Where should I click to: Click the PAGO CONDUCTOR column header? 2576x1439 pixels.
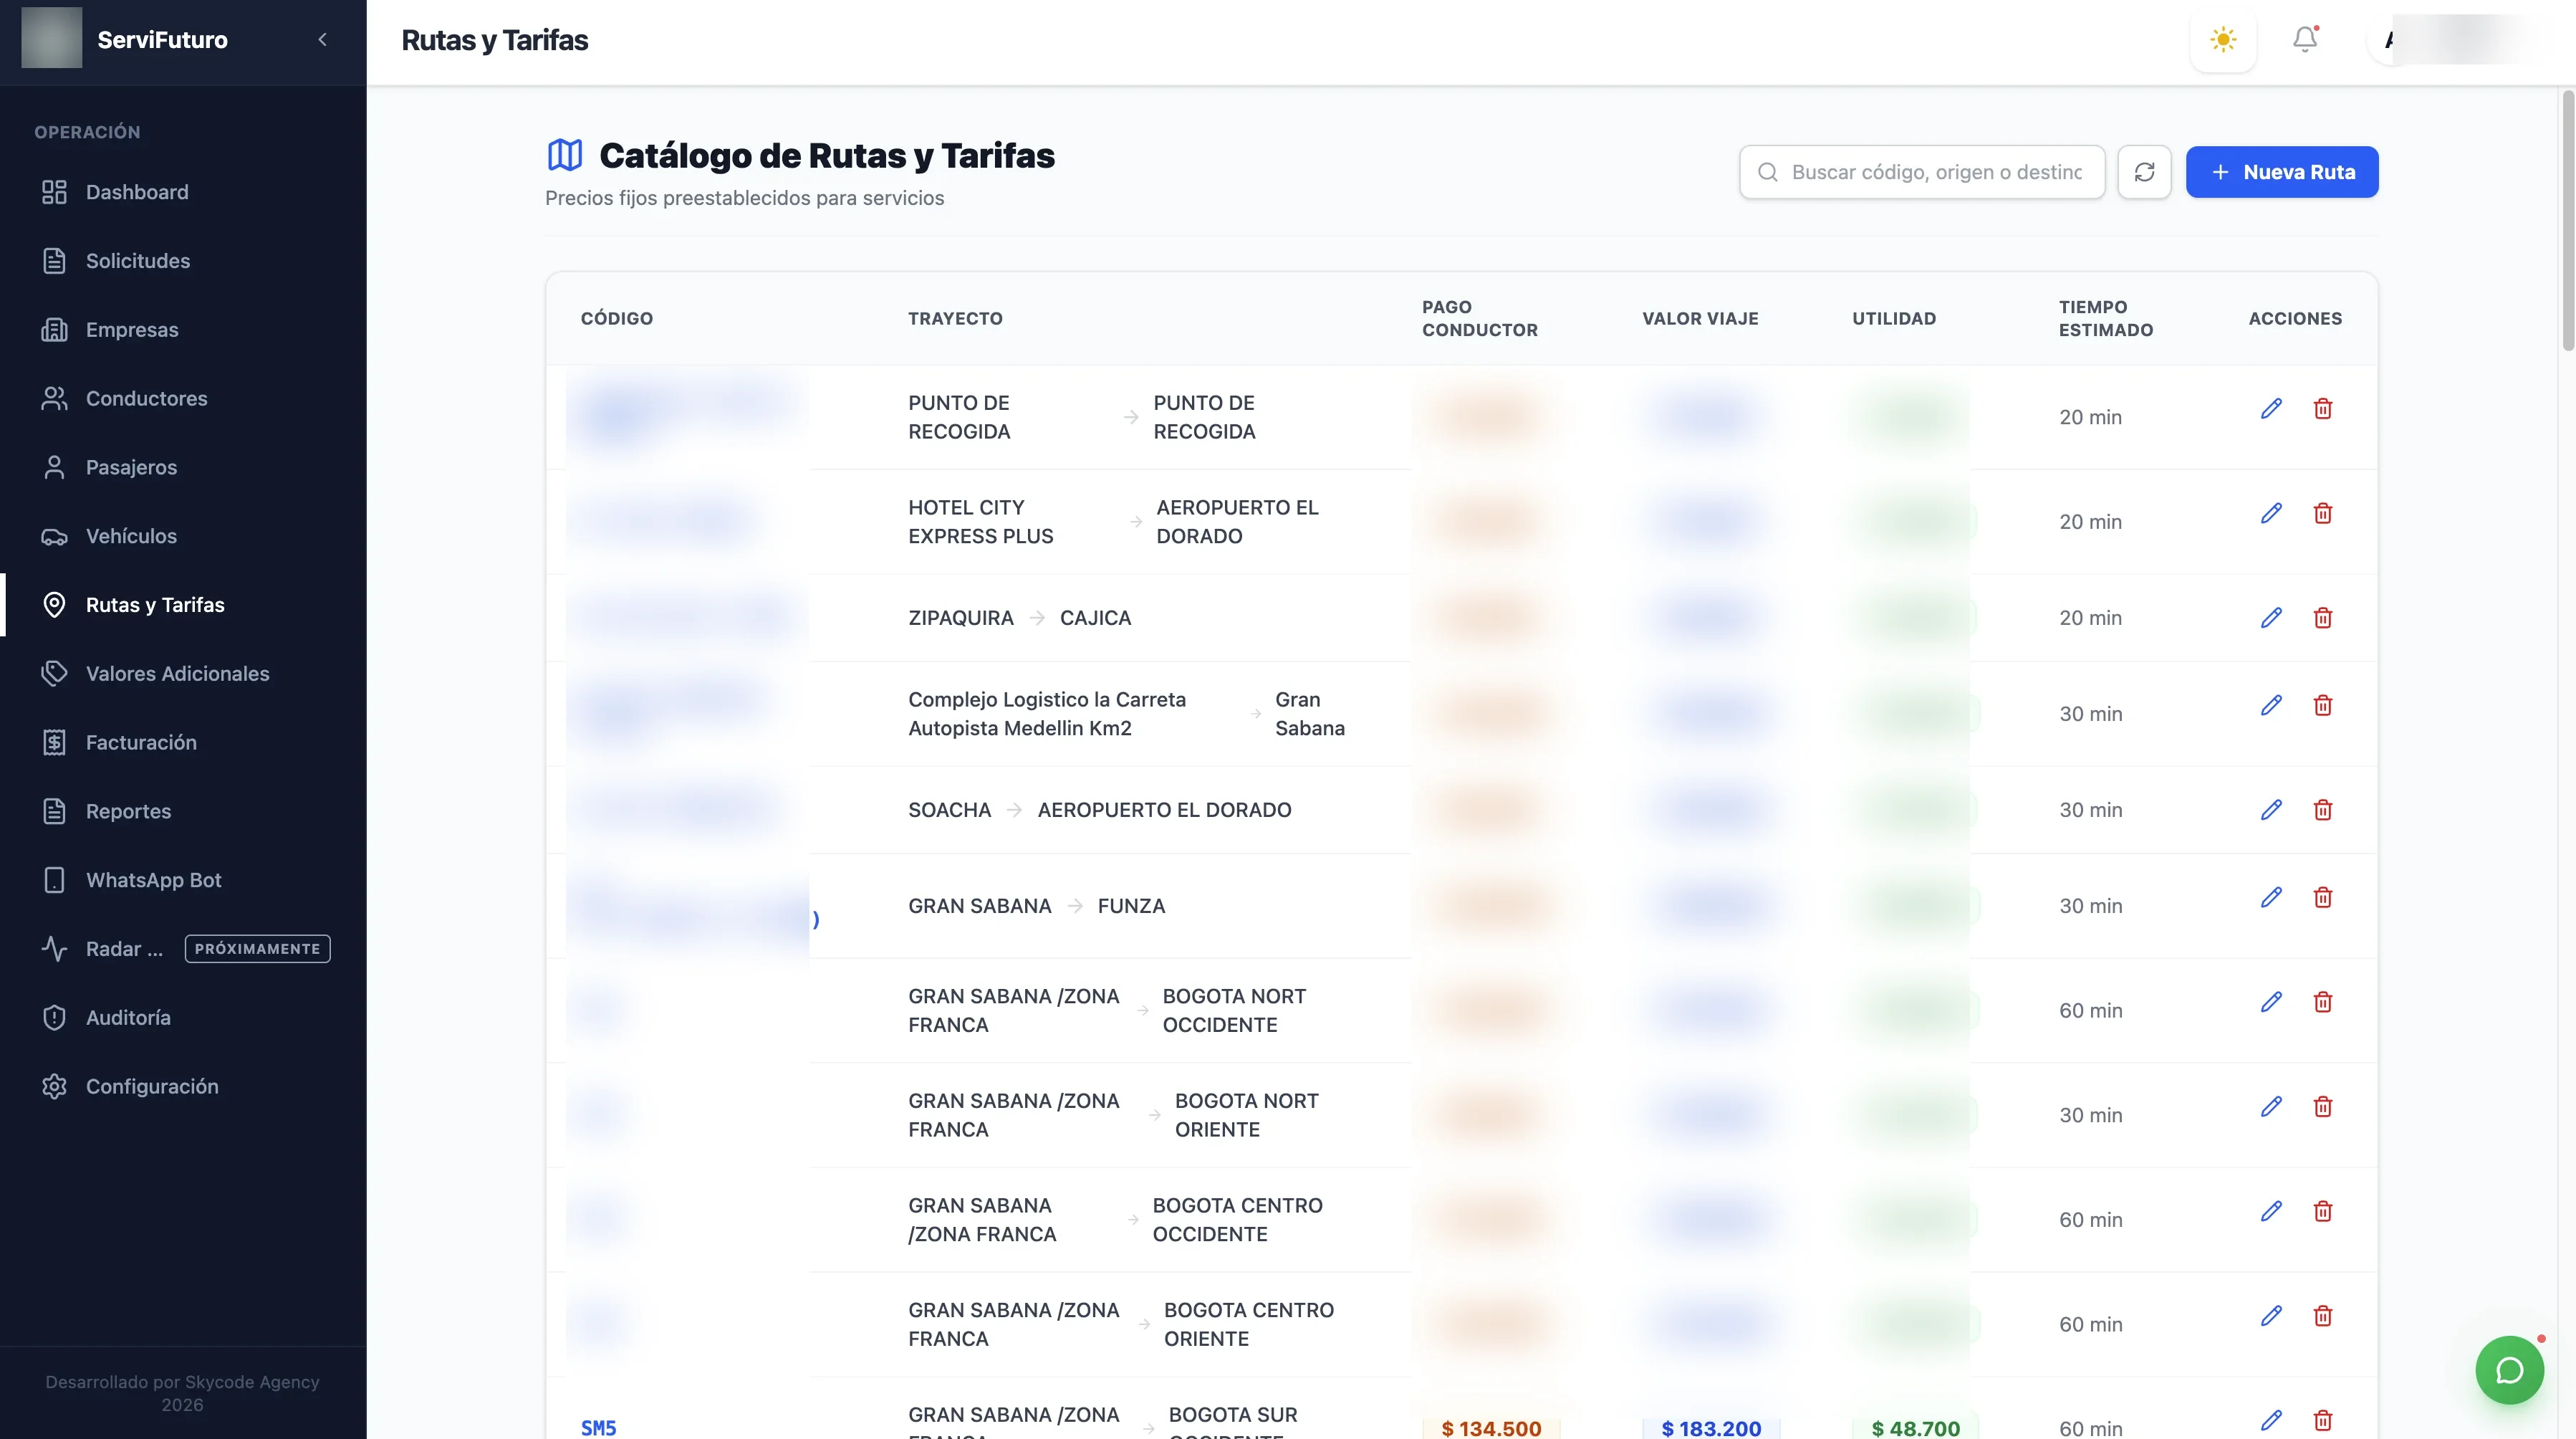(x=1480, y=318)
